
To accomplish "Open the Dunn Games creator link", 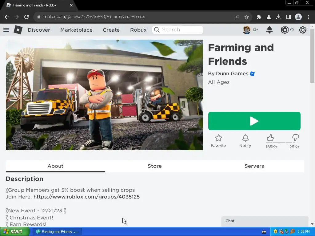I will point(232,74).
